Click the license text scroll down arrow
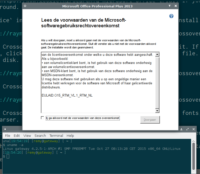The width and height of the screenshot is (200, 174). click(x=157, y=111)
